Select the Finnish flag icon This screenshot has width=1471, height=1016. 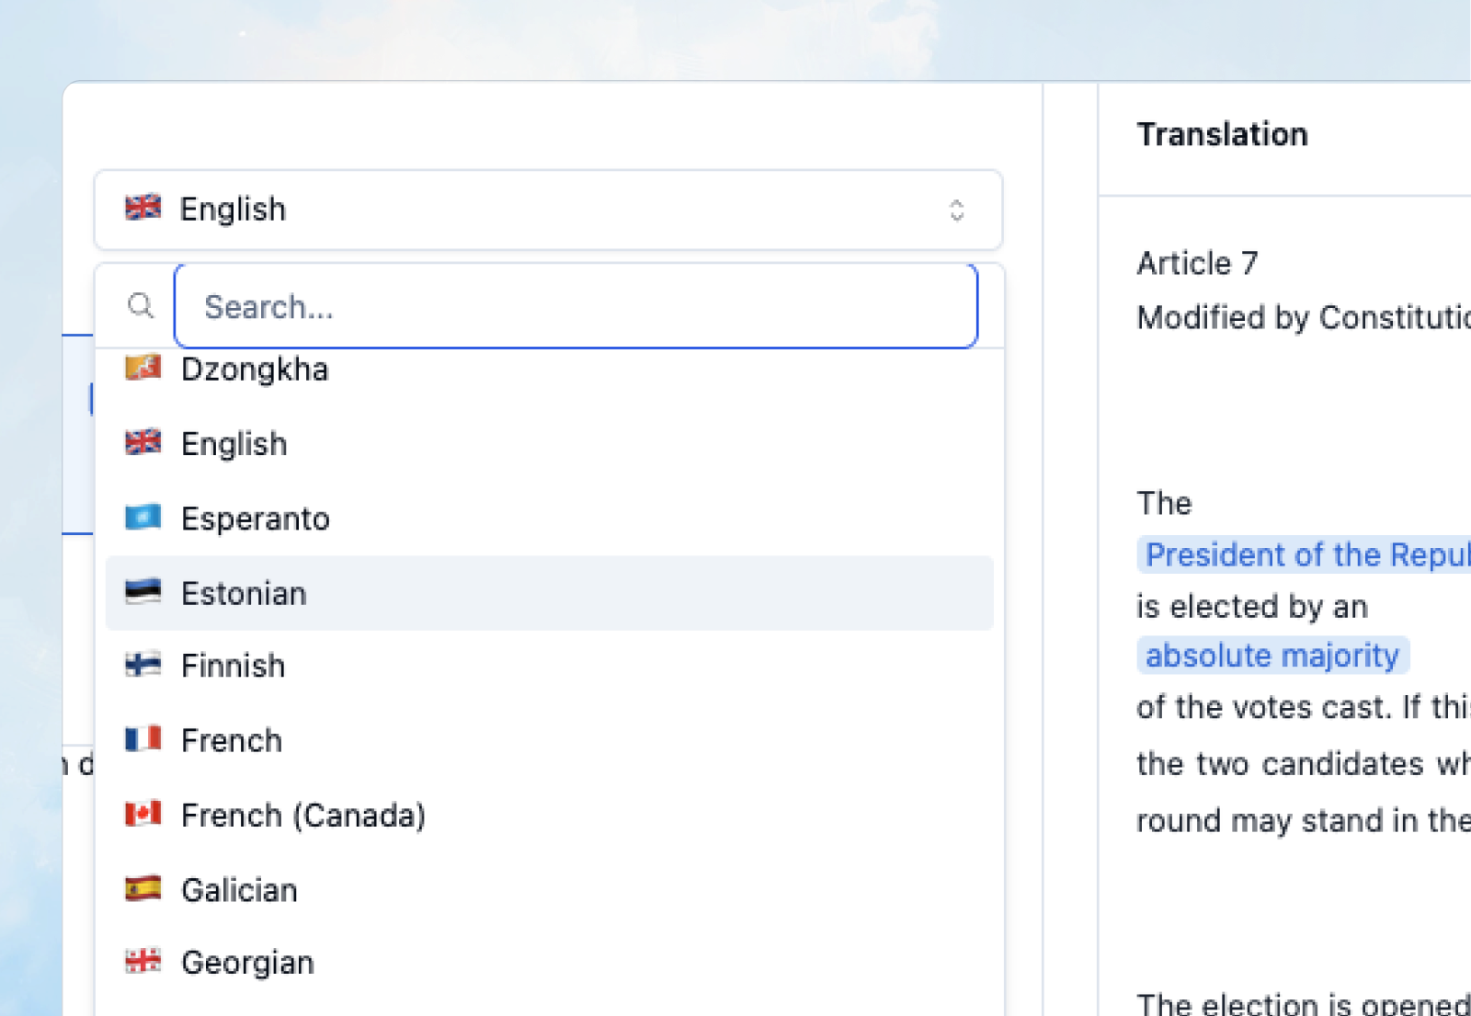pyautogui.click(x=143, y=666)
